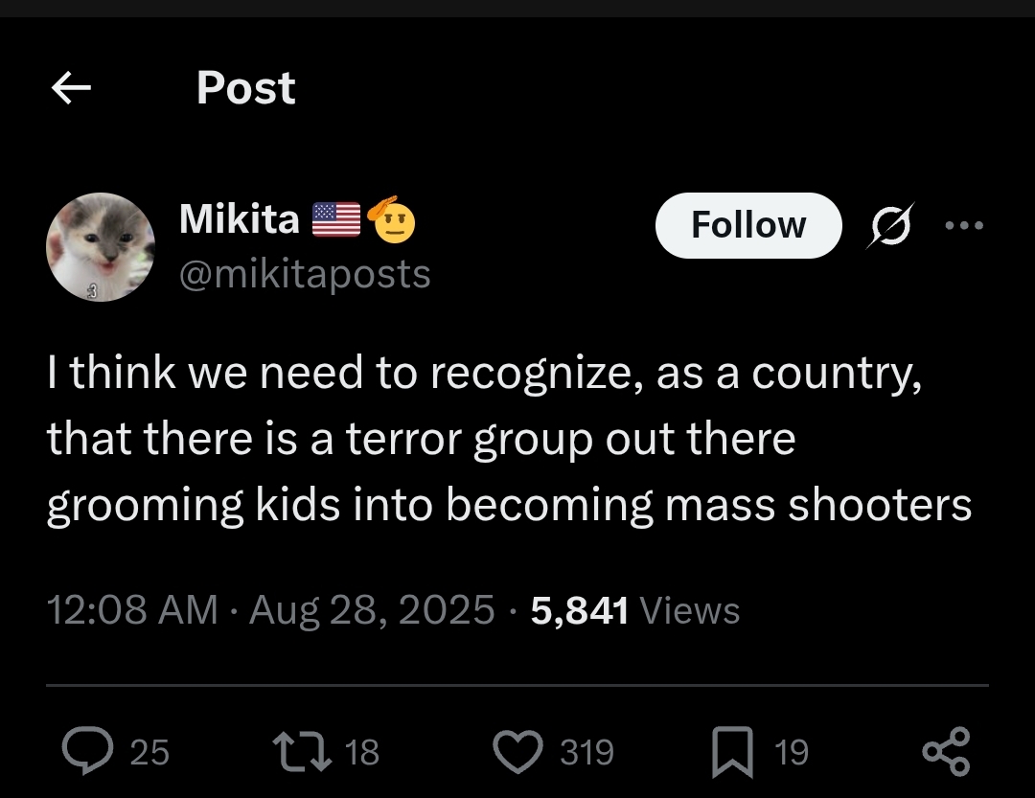View the 5,841 Views analytics
The image size is (1035, 798).
point(635,610)
